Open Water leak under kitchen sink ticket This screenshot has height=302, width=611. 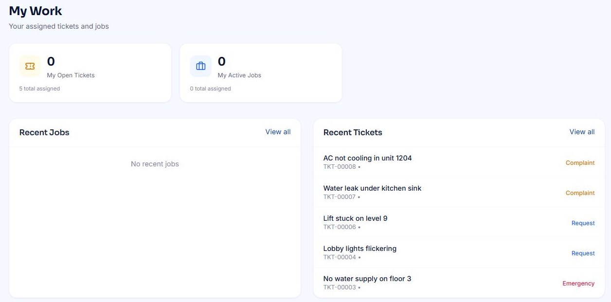459,192
